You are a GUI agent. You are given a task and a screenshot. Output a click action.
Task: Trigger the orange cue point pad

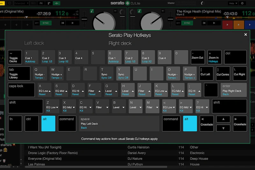click(x=238, y=25)
